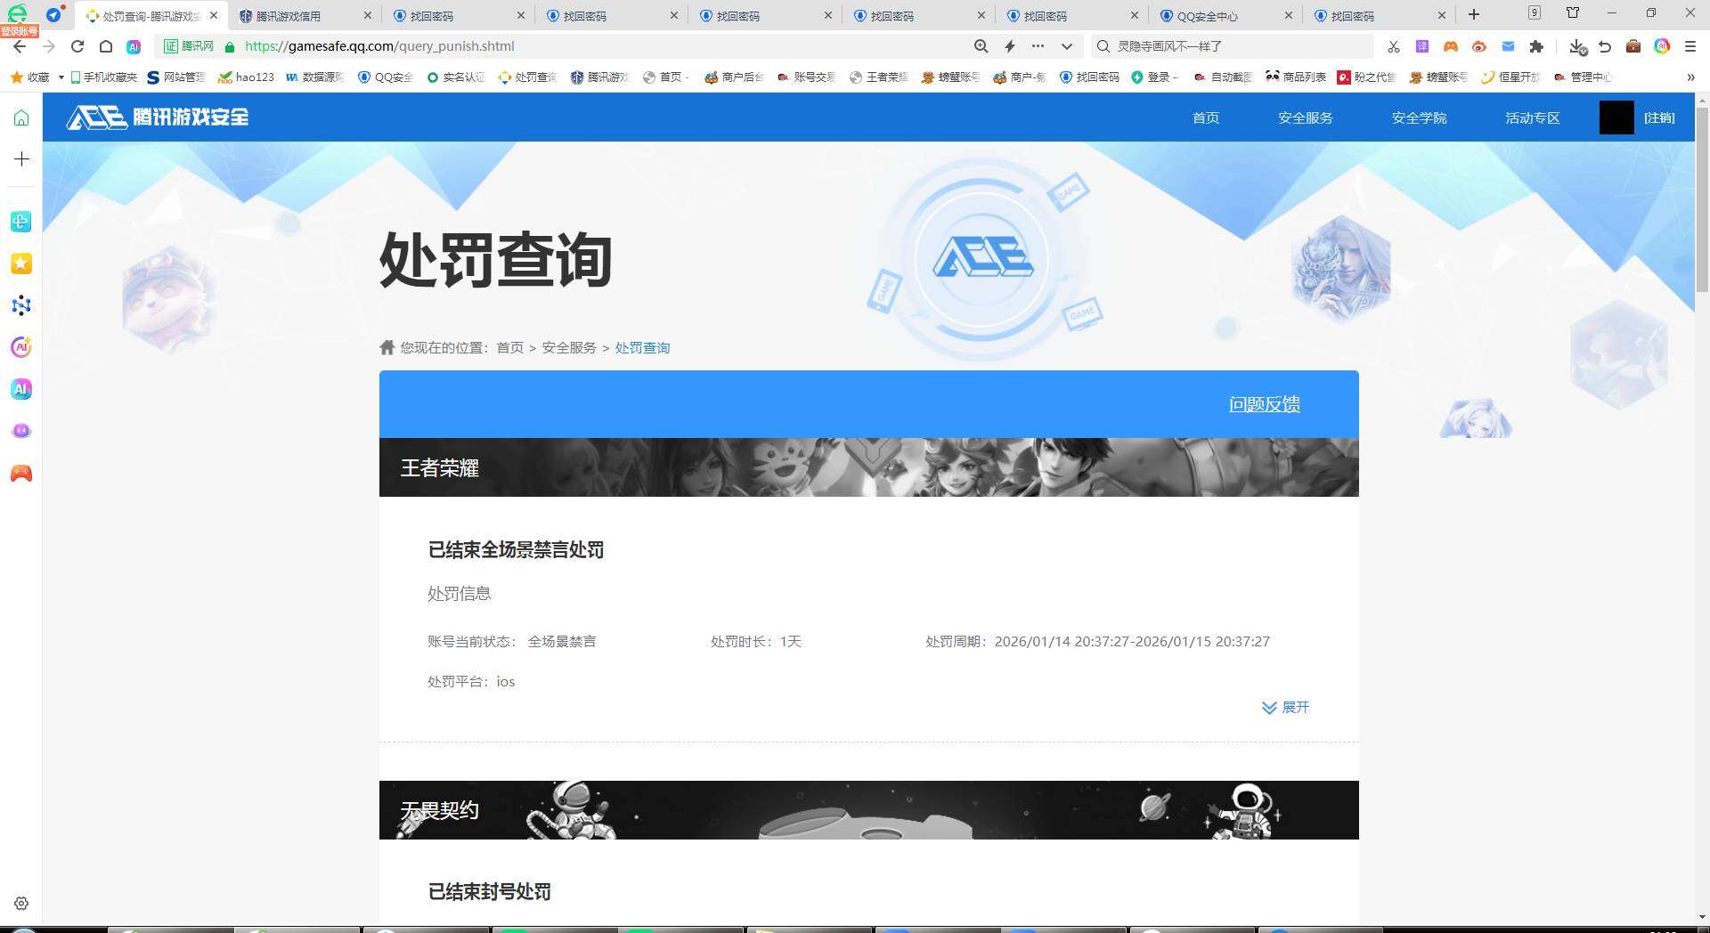Screen dimensions: 1710x933
Task: Open the 商品列表 bookmark
Action: [x=1296, y=77]
